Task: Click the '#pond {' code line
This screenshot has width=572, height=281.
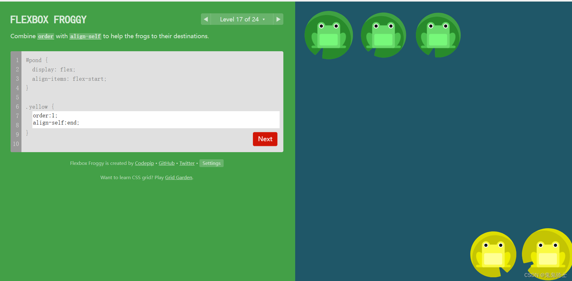Action: [x=37, y=60]
